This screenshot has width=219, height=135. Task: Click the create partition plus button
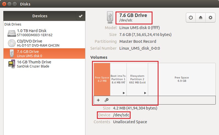tap(98, 100)
